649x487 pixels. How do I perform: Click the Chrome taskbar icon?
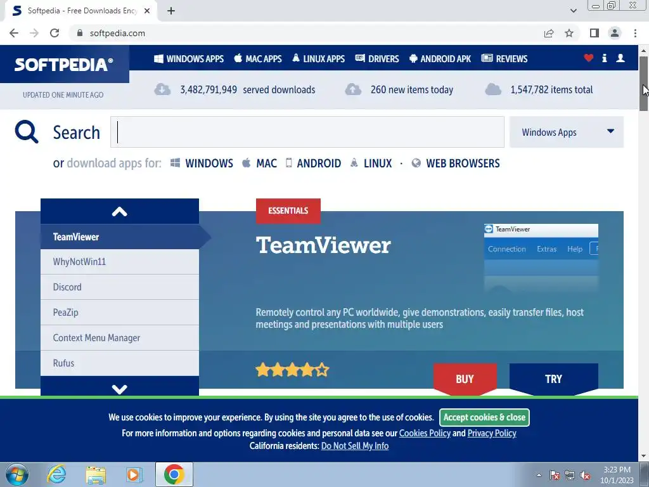(174, 474)
